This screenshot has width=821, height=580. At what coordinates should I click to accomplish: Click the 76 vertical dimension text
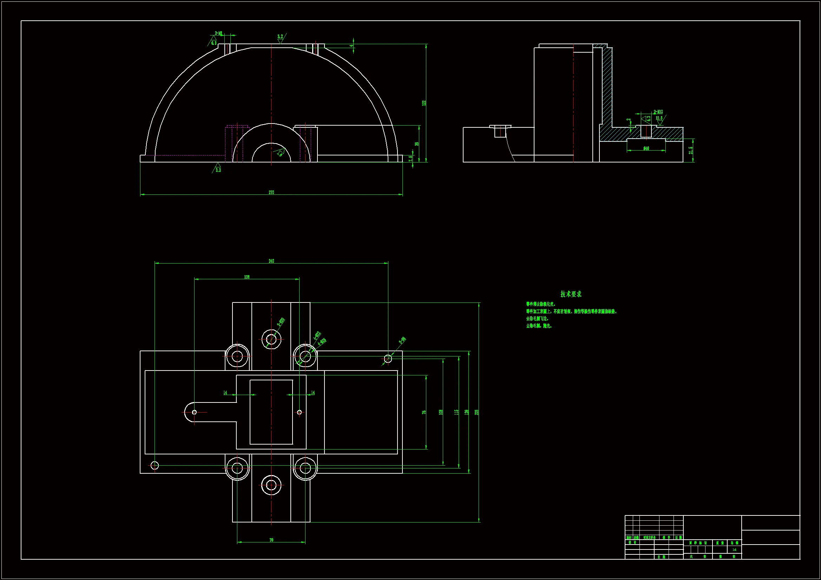(x=424, y=412)
